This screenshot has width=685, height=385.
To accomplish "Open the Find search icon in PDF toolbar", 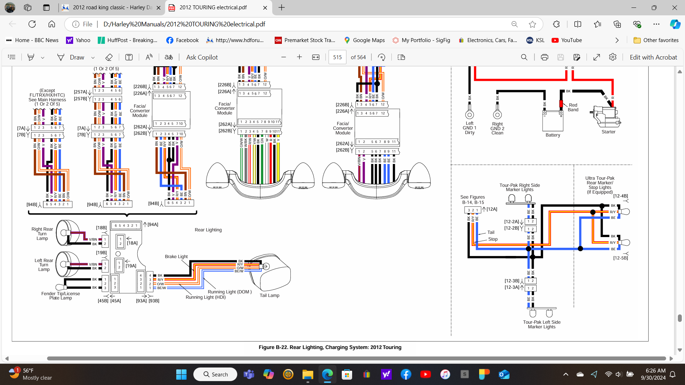I will pos(524,57).
